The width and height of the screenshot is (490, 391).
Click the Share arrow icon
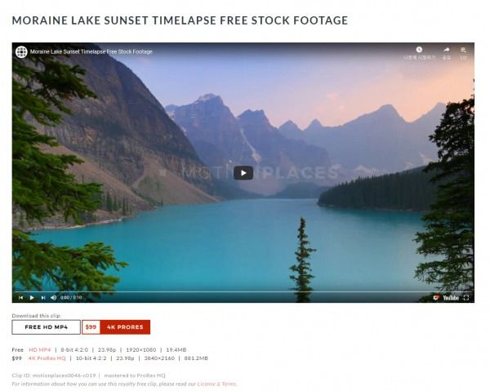point(447,50)
